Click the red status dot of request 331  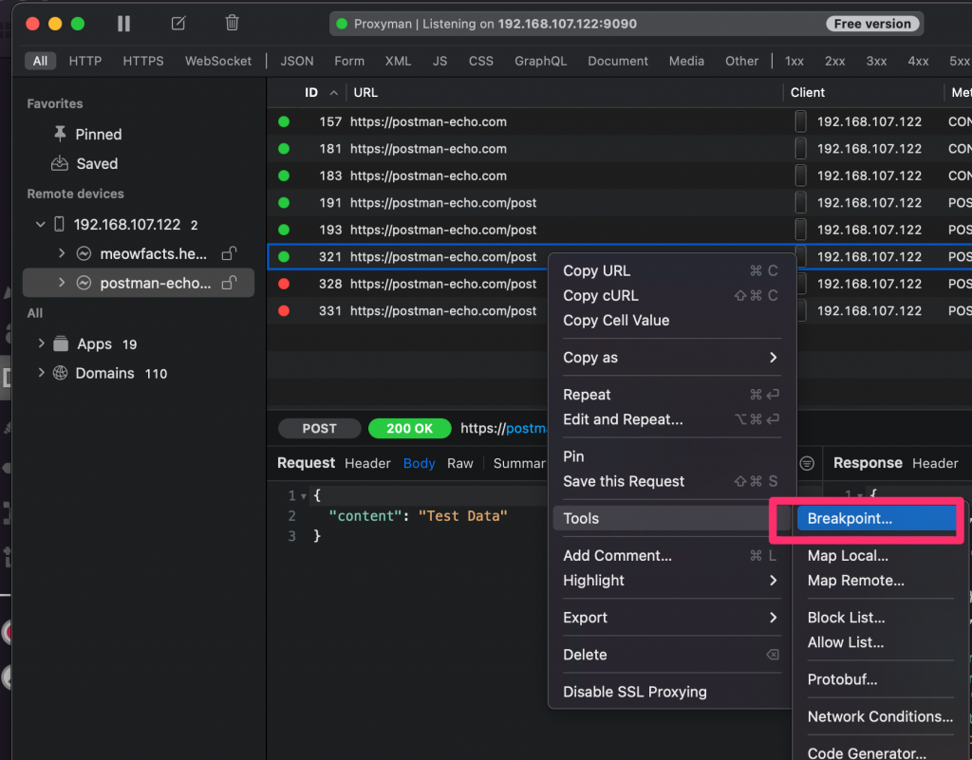pos(284,311)
